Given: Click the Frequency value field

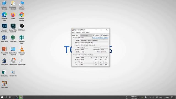Looking at the screenshot, I should [x=94, y=45].
